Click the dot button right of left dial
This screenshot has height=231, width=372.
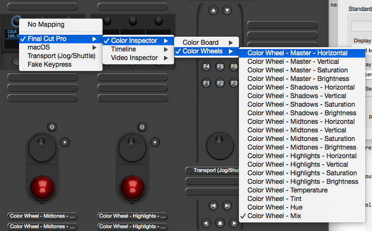tap(65, 142)
